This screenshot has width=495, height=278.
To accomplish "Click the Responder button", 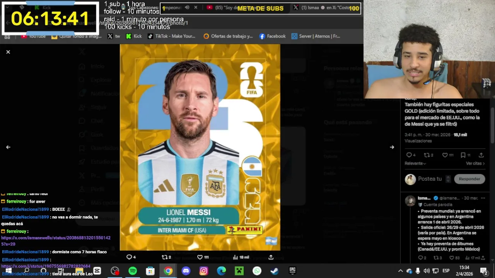I will (x=469, y=179).
